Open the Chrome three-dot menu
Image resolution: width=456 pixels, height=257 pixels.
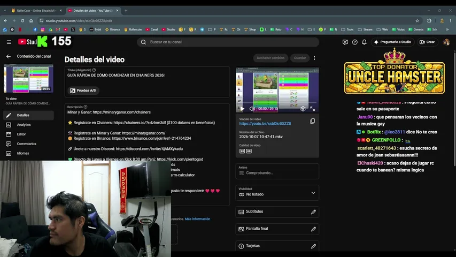pyautogui.click(x=451, y=21)
